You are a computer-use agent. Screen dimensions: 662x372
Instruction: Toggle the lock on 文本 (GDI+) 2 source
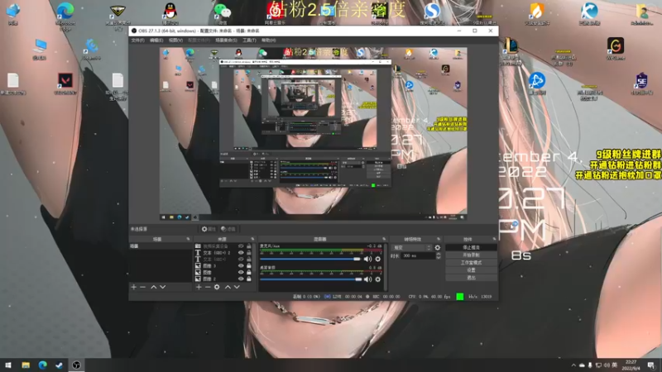point(249,253)
